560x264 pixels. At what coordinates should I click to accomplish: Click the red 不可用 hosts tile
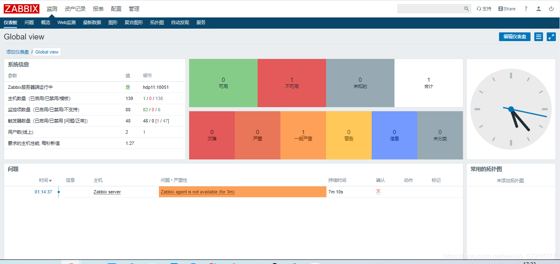292,83
